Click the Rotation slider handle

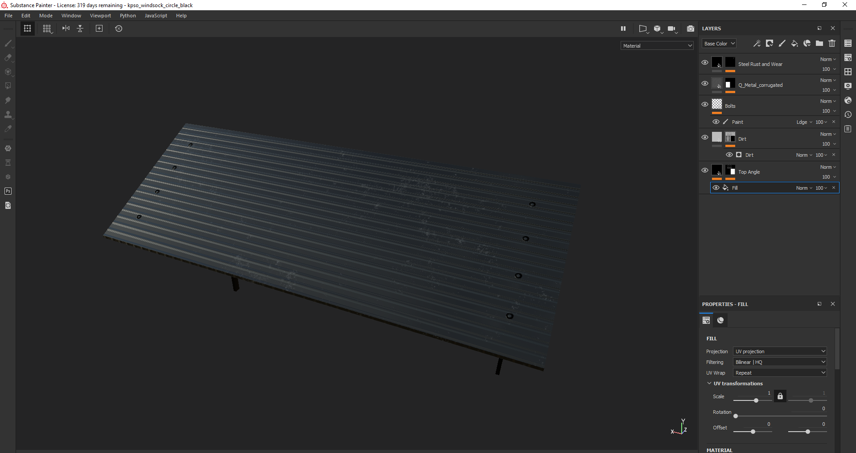pyautogui.click(x=736, y=416)
